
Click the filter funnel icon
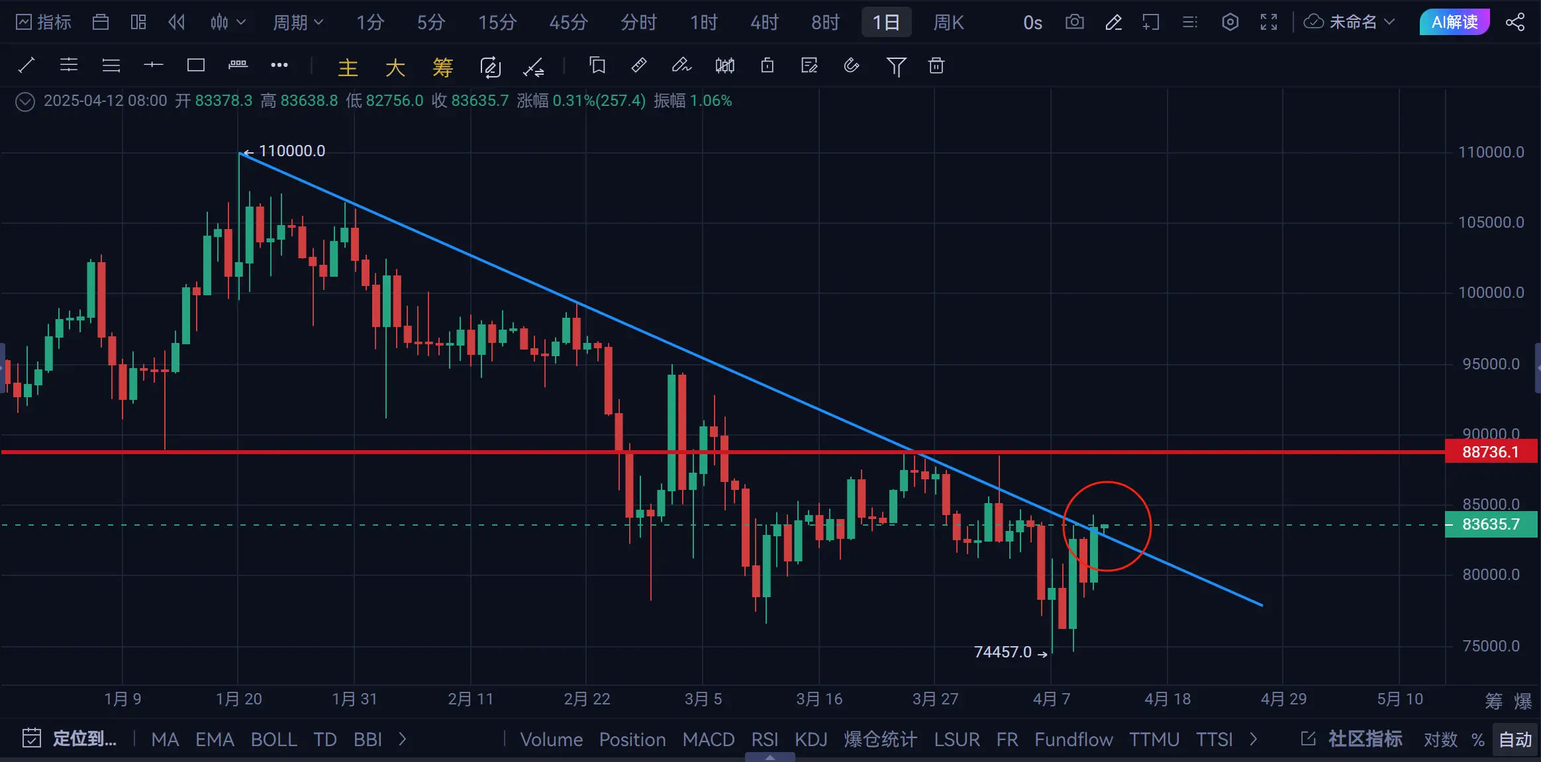click(x=895, y=66)
